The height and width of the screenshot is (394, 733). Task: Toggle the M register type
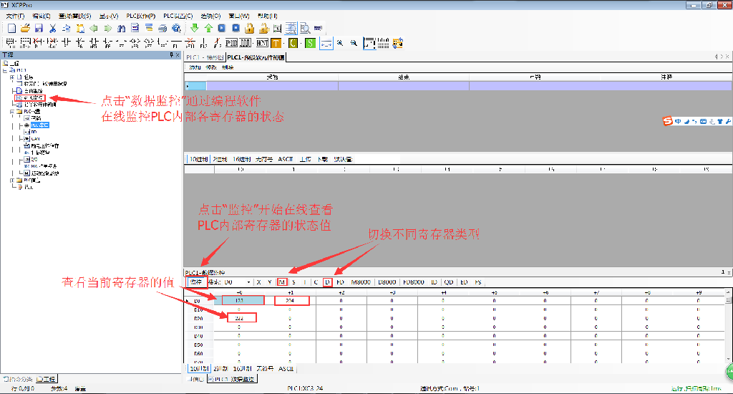282,282
